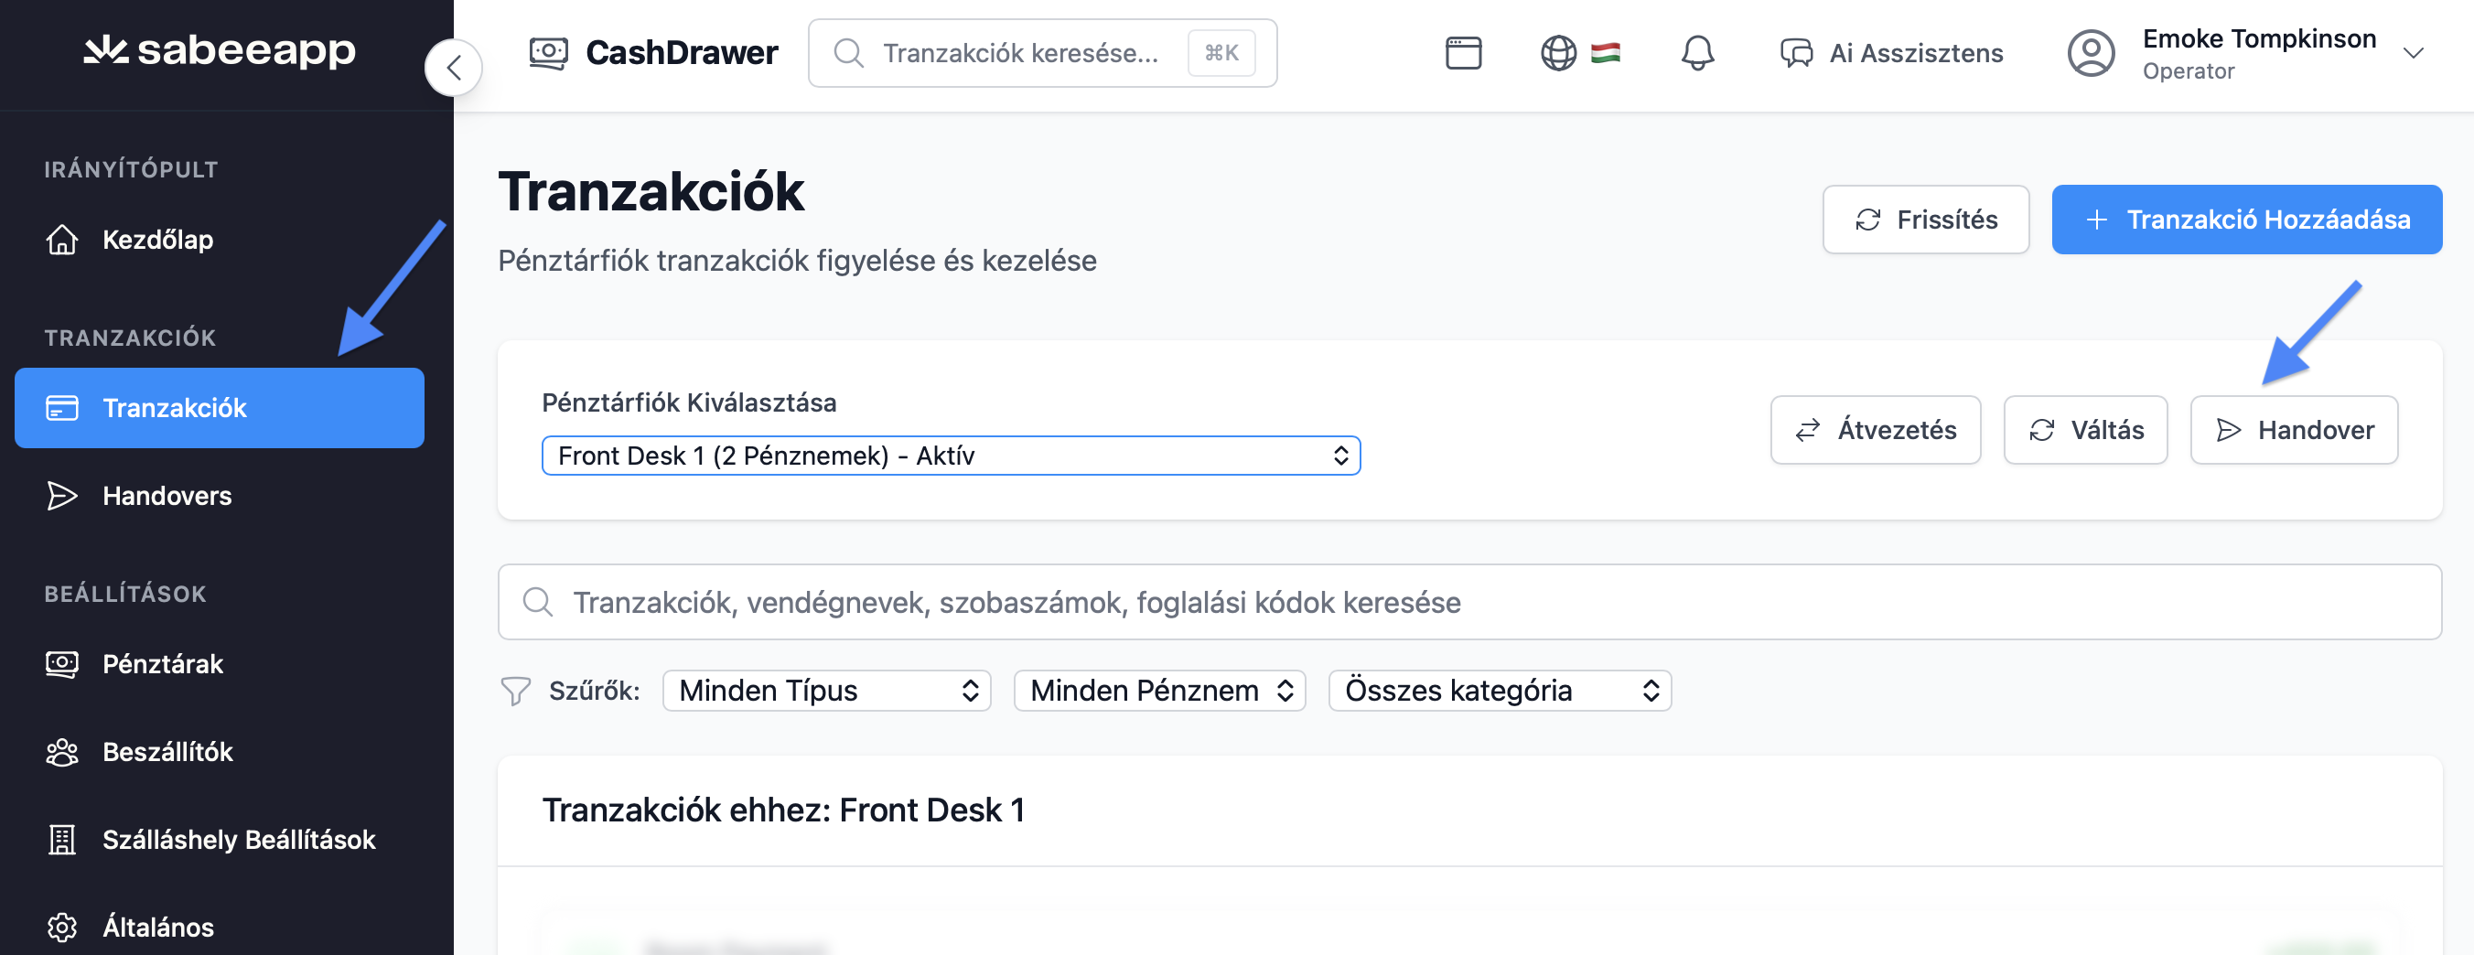The image size is (2474, 955).
Task: Focus the transactions and guest names search field
Action: [1469, 602]
